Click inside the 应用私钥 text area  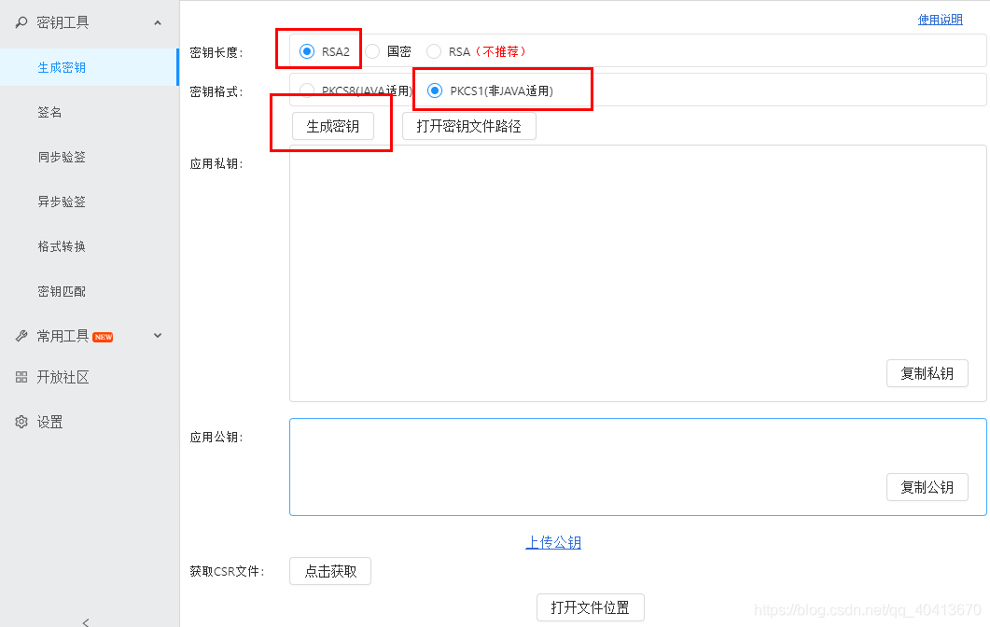pyautogui.click(x=637, y=273)
